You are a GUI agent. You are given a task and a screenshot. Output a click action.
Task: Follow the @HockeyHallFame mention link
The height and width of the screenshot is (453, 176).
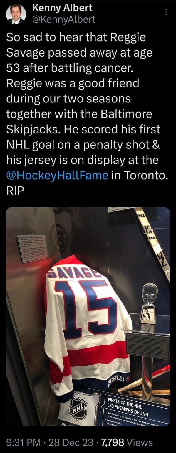coord(57,176)
